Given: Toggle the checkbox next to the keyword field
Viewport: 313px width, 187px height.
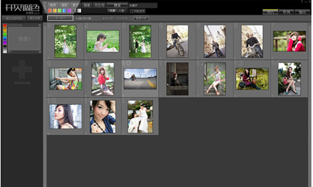Looking at the screenshot, I should pyautogui.click(x=131, y=11).
